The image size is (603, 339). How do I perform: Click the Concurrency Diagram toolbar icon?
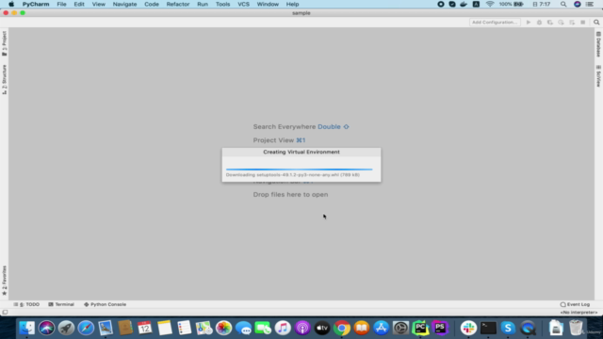pyautogui.click(x=572, y=23)
